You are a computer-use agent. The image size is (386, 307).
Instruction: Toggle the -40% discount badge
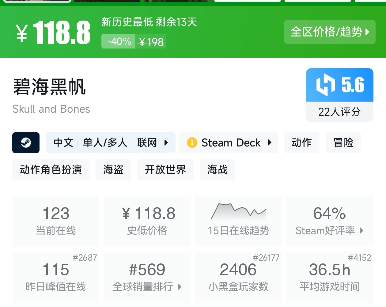click(118, 41)
